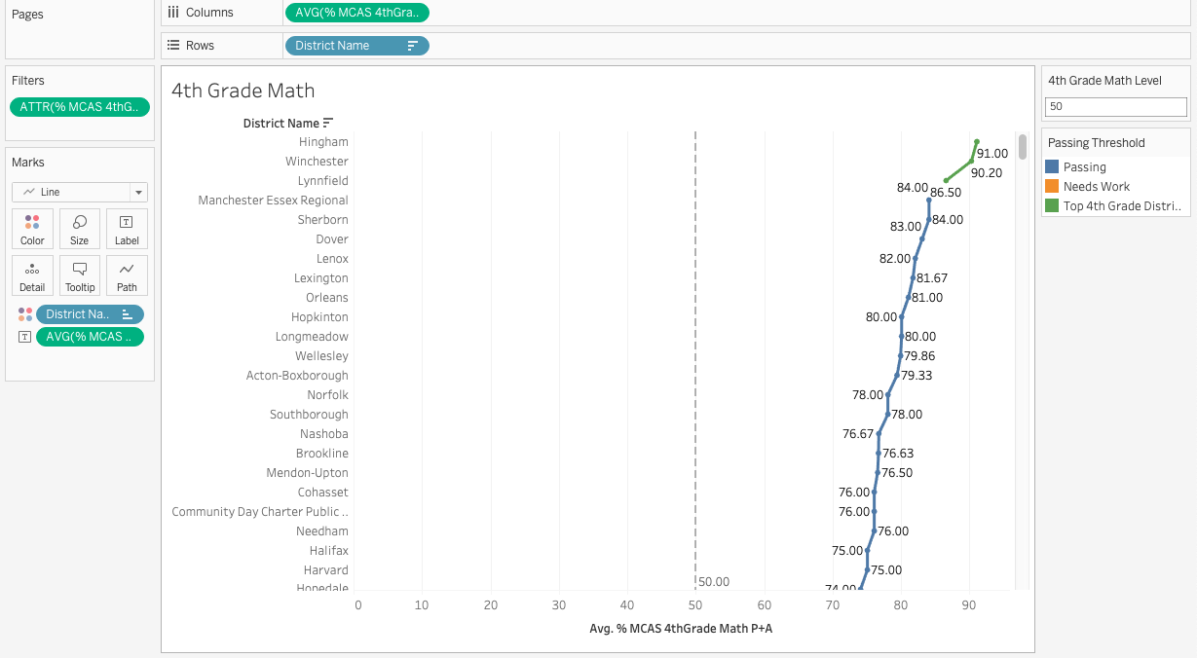Open the Label marks card

pyautogui.click(x=127, y=228)
